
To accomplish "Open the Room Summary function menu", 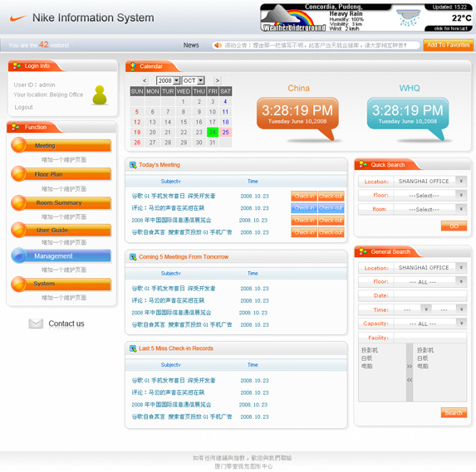I will pyautogui.click(x=61, y=202).
